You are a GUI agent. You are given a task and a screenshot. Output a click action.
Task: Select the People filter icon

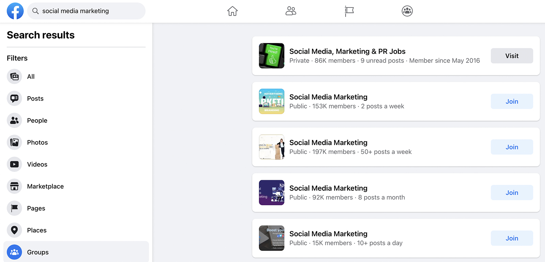coord(14,120)
